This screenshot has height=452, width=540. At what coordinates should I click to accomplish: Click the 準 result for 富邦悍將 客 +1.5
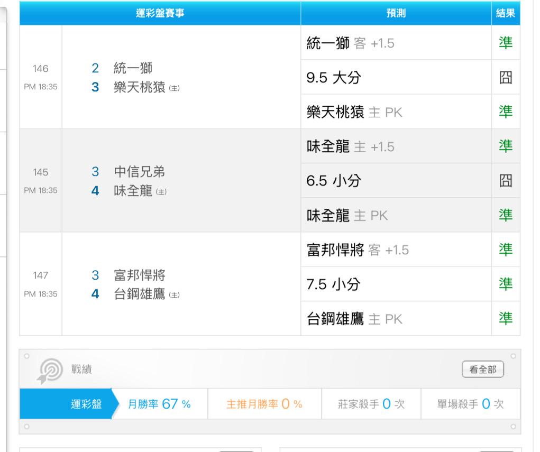[506, 250]
